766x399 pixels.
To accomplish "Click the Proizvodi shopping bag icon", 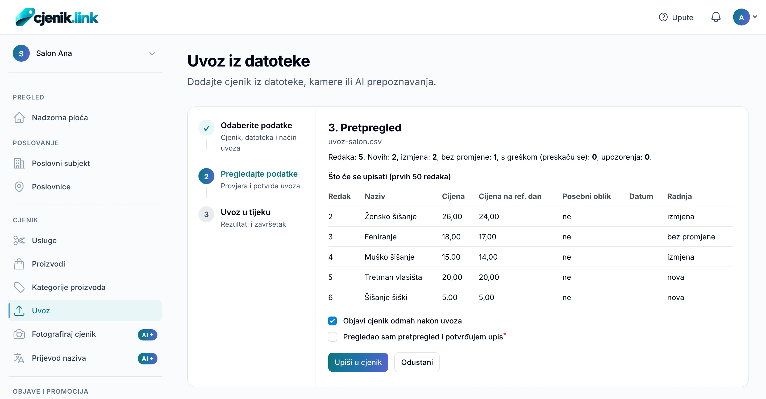I will pyautogui.click(x=19, y=264).
